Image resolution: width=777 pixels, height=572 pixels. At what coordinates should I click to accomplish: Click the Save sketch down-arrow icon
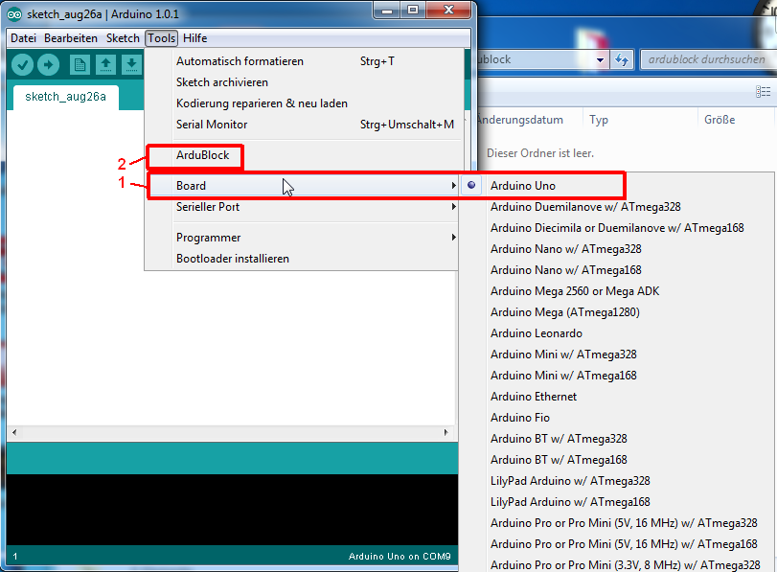click(131, 65)
